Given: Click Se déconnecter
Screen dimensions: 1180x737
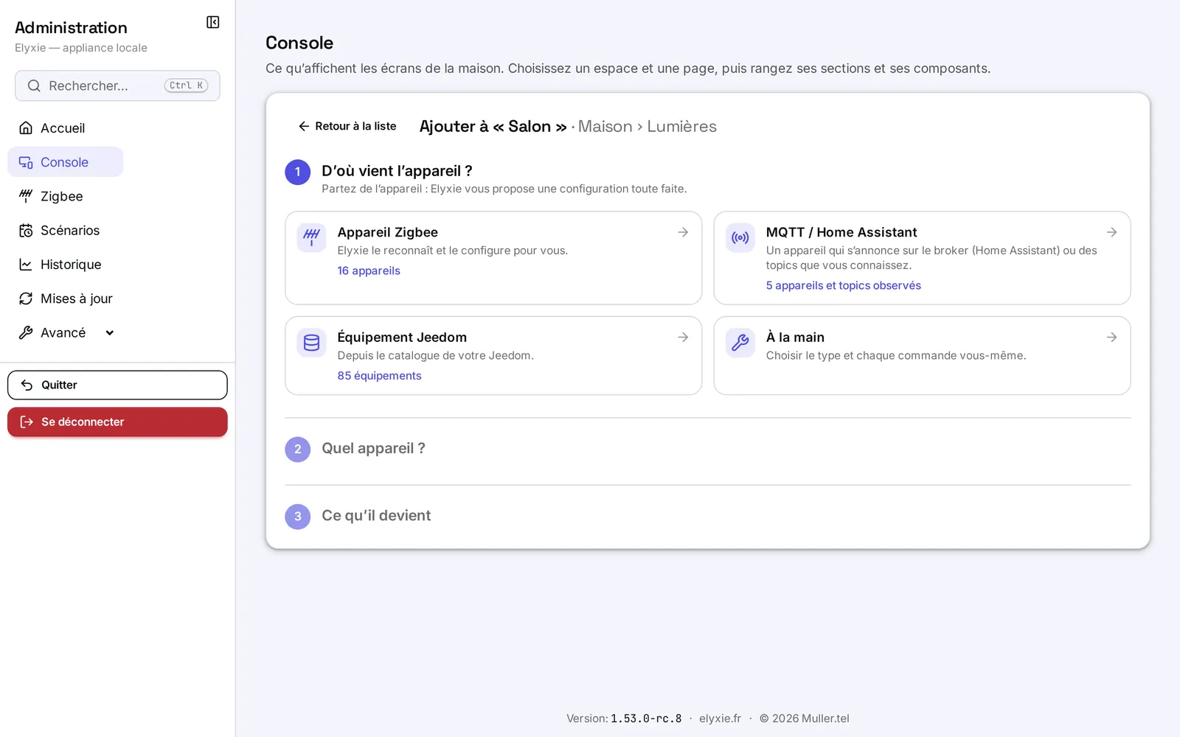Looking at the screenshot, I should (x=117, y=422).
